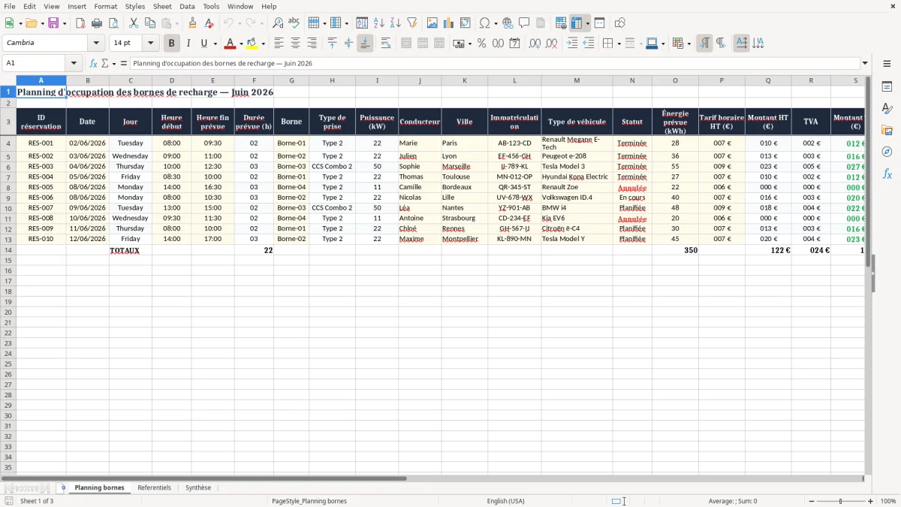Toggle Wrap Text
This screenshot has height=507, width=901.
tap(386, 44)
